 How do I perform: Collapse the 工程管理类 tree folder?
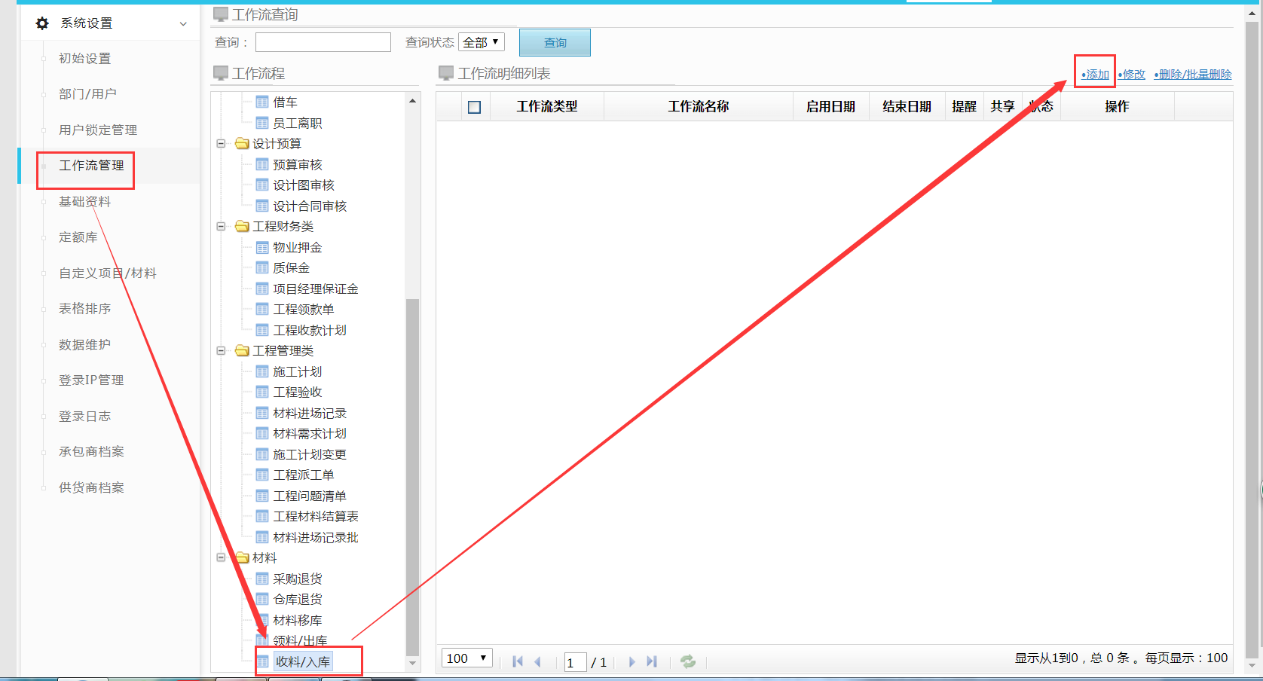point(221,350)
